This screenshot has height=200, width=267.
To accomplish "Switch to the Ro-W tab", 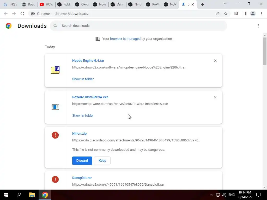I will click(153, 4).
